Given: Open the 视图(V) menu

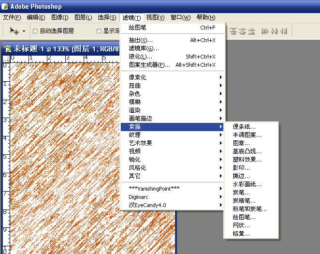Looking at the screenshot, I should pyautogui.click(x=155, y=17).
